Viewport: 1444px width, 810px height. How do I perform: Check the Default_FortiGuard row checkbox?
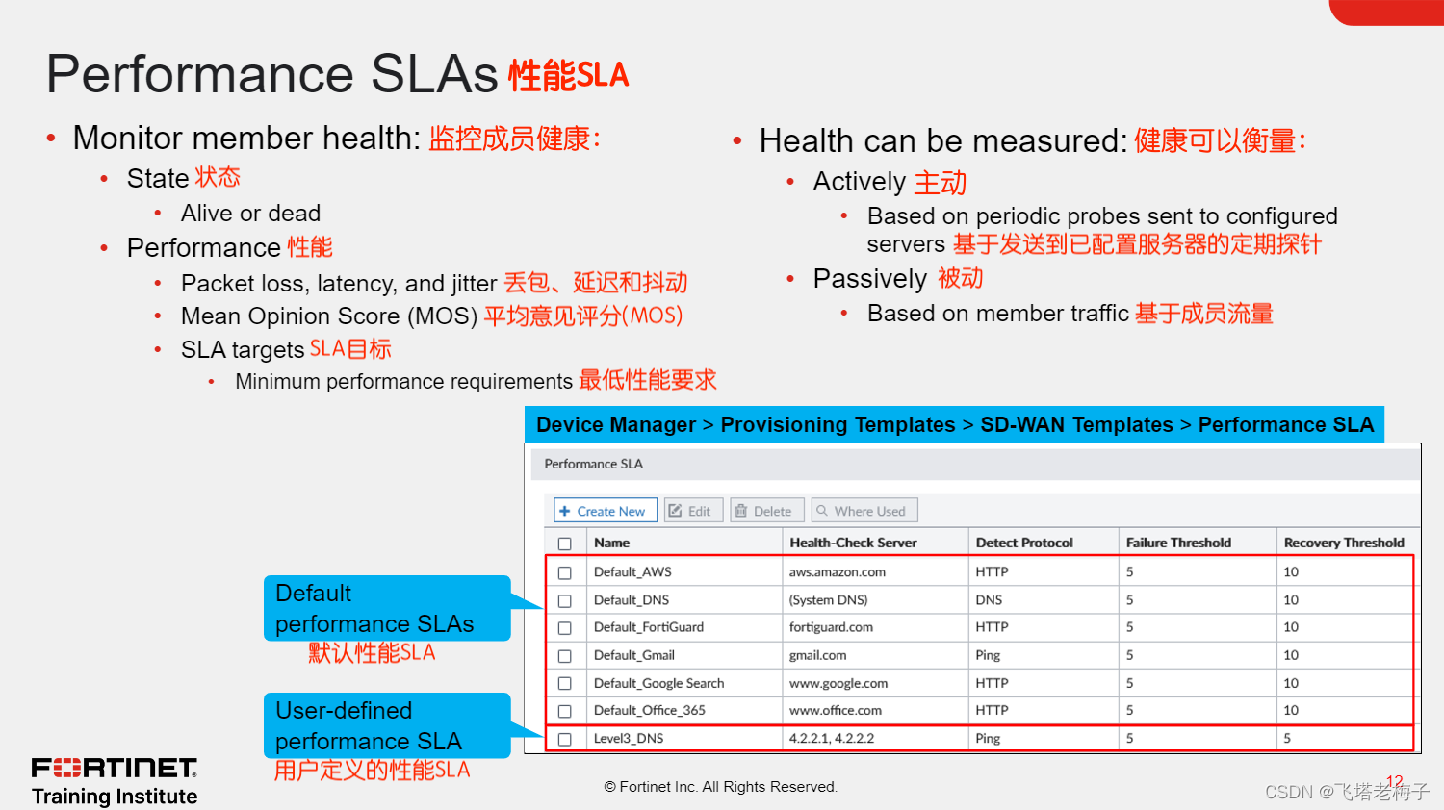pyautogui.click(x=565, y=628)
